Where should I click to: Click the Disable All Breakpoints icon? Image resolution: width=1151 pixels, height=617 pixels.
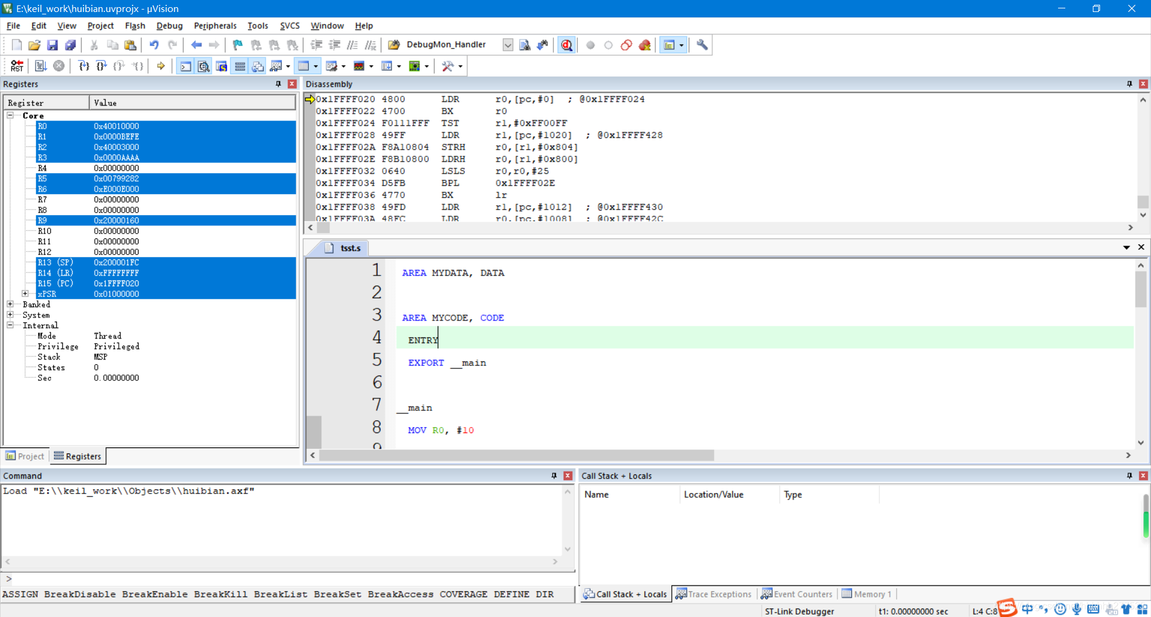(x=626, y=45)
